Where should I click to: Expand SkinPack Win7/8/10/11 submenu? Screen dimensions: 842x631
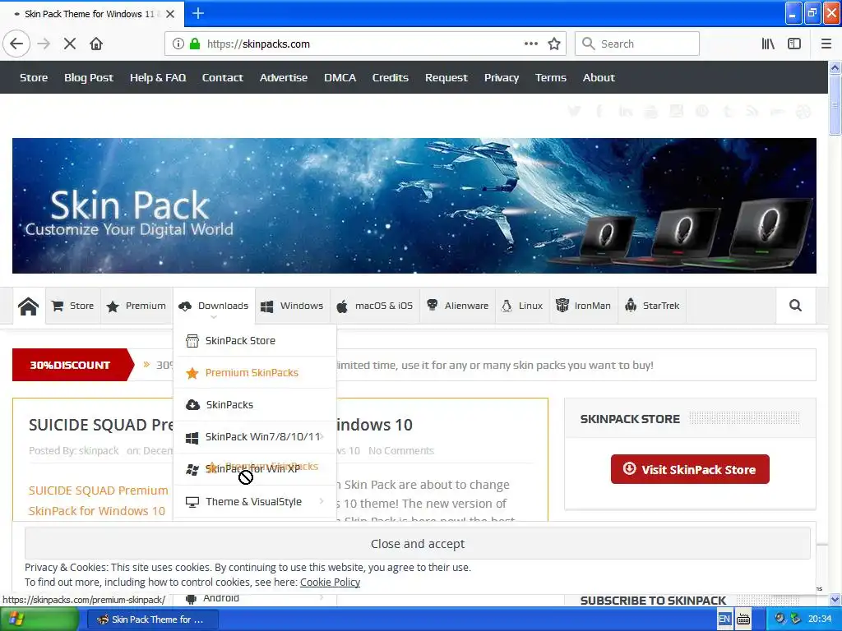(x=256, y=437)
